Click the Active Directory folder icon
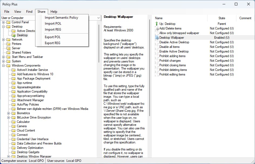Screen dimensions: 255x164 (14, 31)
